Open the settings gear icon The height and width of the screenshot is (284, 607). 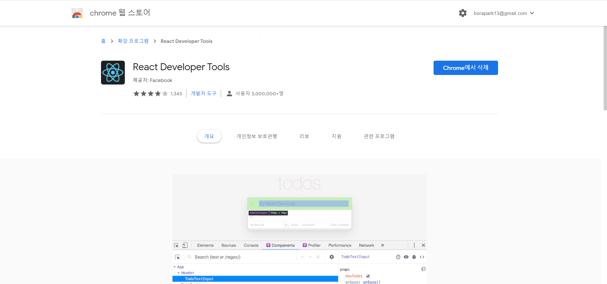[463, 13]
